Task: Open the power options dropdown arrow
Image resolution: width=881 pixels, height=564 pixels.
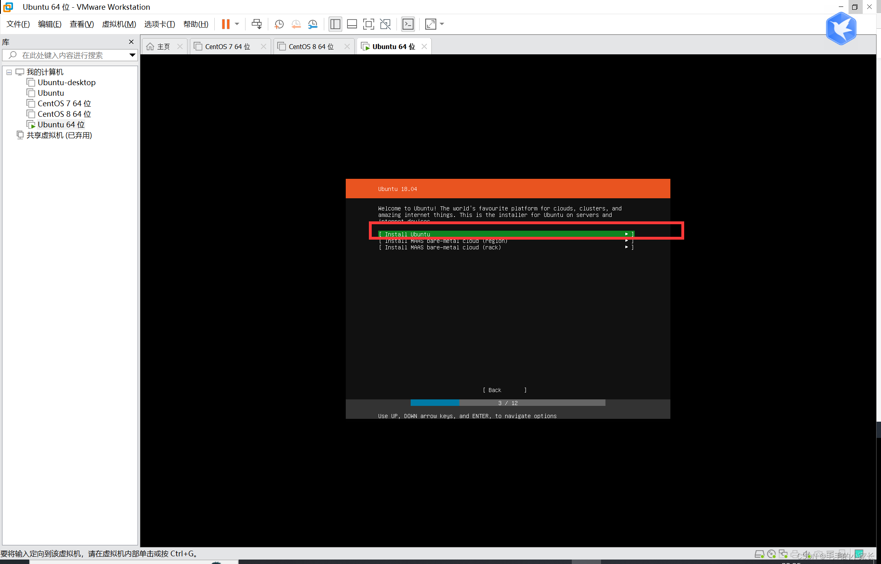Action: pos(237,24)
